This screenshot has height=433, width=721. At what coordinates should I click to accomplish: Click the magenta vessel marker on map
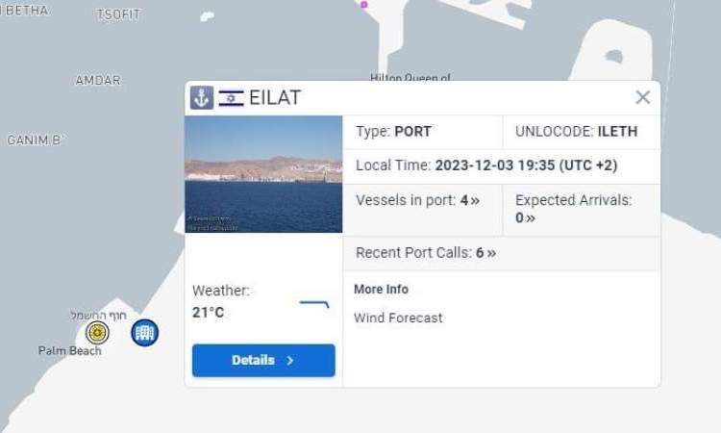364,5
